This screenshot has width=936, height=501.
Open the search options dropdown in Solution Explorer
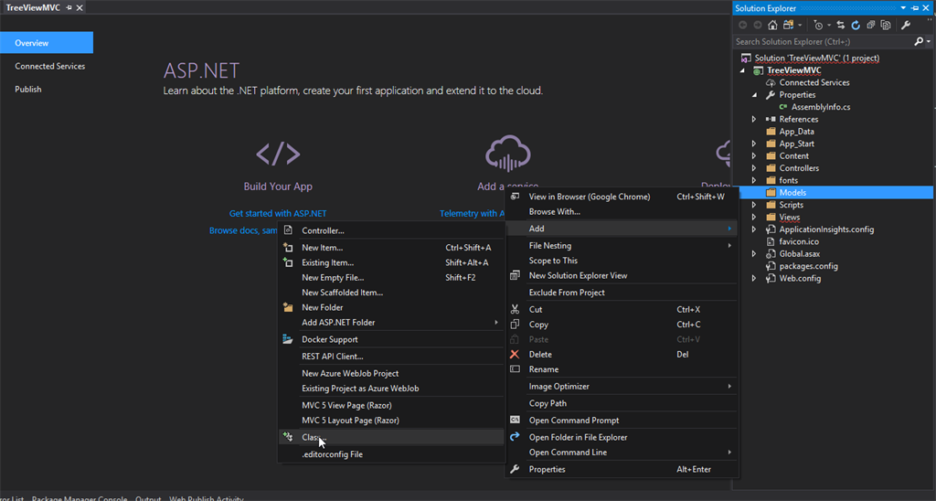[928, 41]
